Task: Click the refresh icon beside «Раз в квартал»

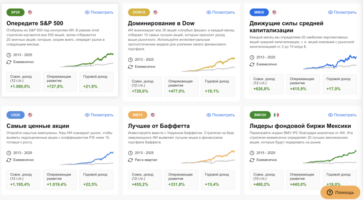Action: (x=131, y=160)
